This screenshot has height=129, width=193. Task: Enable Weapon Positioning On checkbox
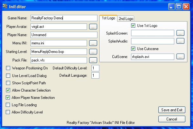8,68
